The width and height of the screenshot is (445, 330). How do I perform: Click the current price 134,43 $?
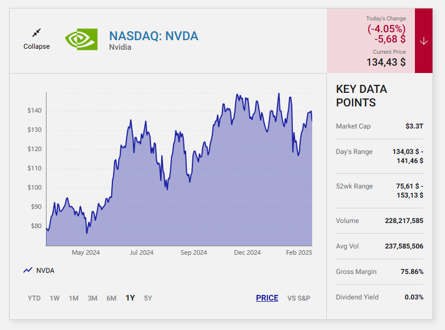click(x=386, y=62)
